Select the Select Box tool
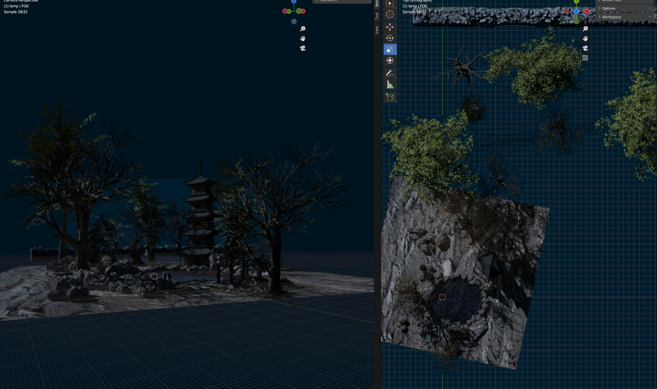The image size is (657, 389). click(389, 3)
